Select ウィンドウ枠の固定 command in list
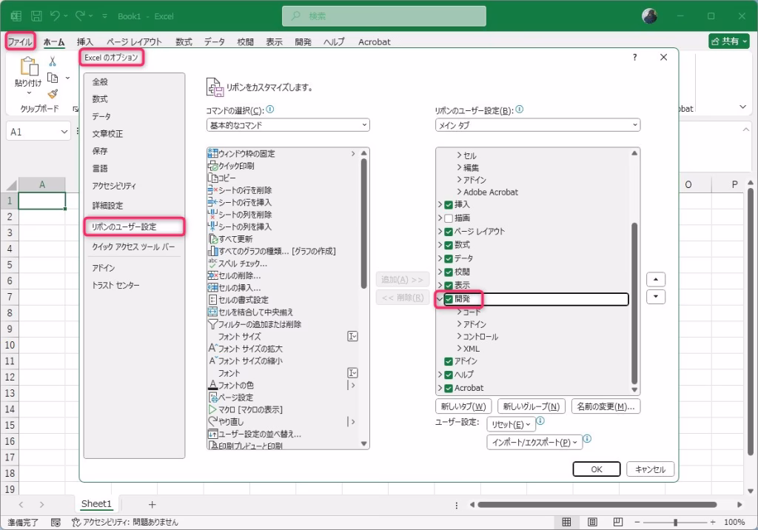 [x=283, y=154]
